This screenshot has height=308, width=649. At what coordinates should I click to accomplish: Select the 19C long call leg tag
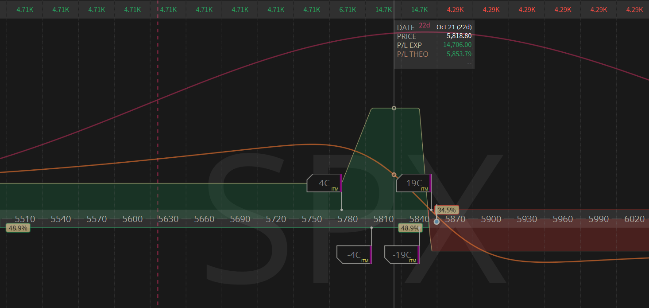pyautogui.click(x=413, y=183)
